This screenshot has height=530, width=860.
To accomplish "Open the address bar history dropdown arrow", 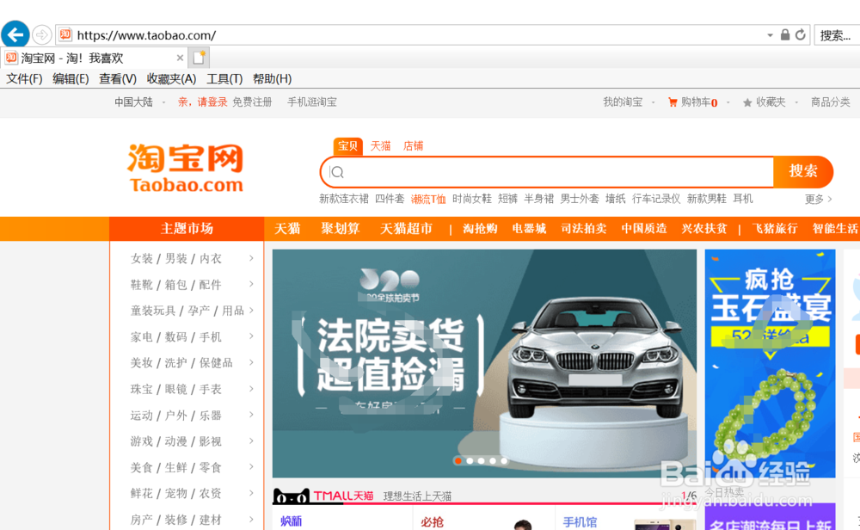I will (770, 35).
